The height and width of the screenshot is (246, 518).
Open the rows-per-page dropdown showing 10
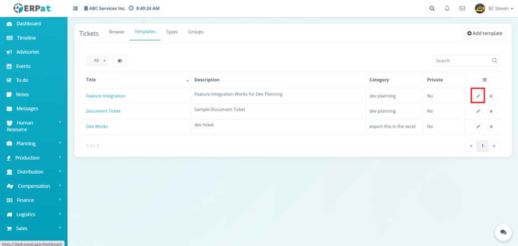(x=97, y=61)
